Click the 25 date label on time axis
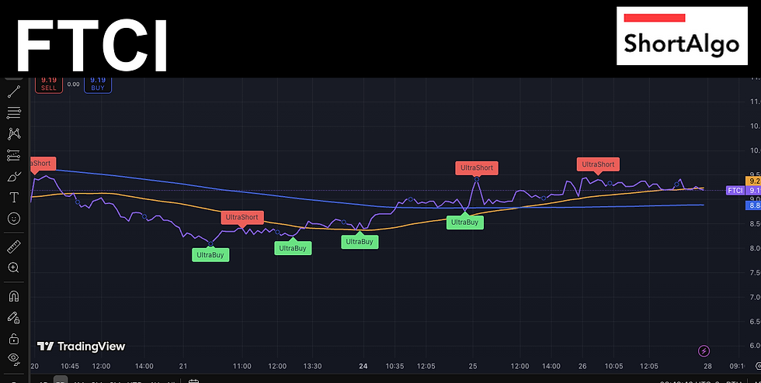Viewport: 761px width, 383px height. pos(474,366)
